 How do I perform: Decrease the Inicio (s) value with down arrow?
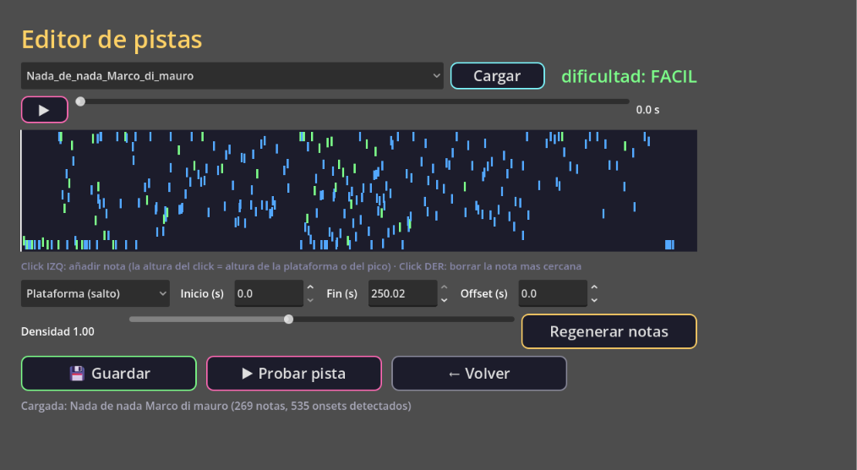[310, 300]
